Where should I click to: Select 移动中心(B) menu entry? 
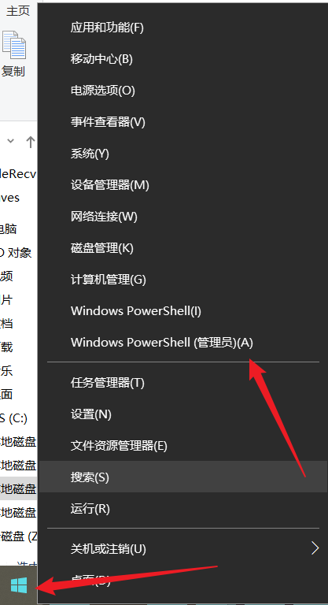tap(183, 59)
